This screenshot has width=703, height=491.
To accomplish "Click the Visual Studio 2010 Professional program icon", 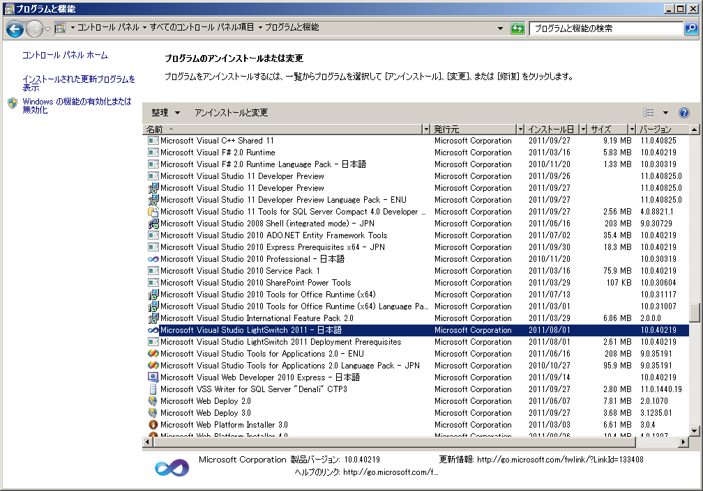I will 155,259.
